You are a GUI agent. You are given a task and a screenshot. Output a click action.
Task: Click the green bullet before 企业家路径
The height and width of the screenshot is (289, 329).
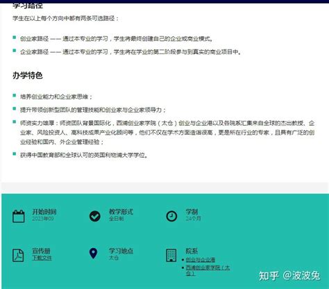click(15, 51)
